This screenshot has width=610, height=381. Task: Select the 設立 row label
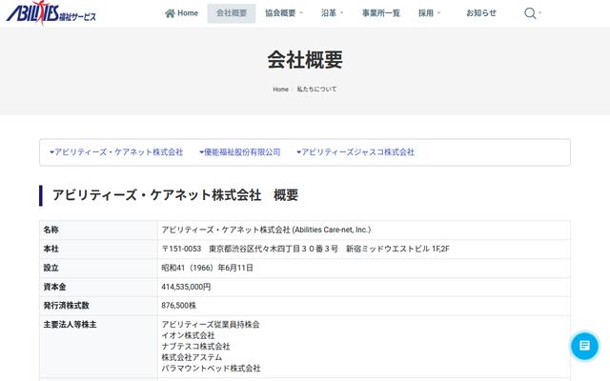tap(51, 268)
